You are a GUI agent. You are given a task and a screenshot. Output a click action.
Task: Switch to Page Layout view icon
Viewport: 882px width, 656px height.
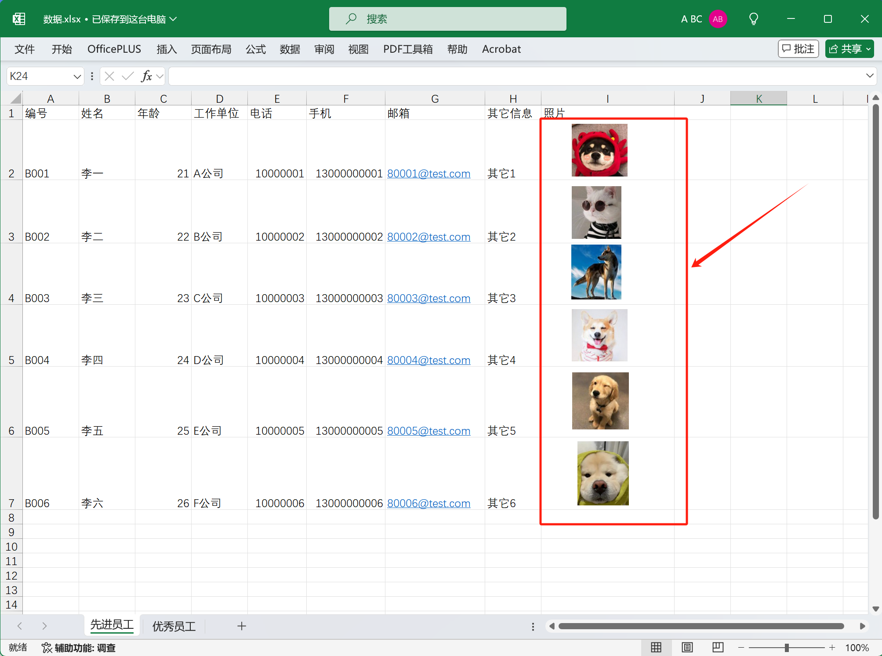pyautogui.click(x=687, y=647)
